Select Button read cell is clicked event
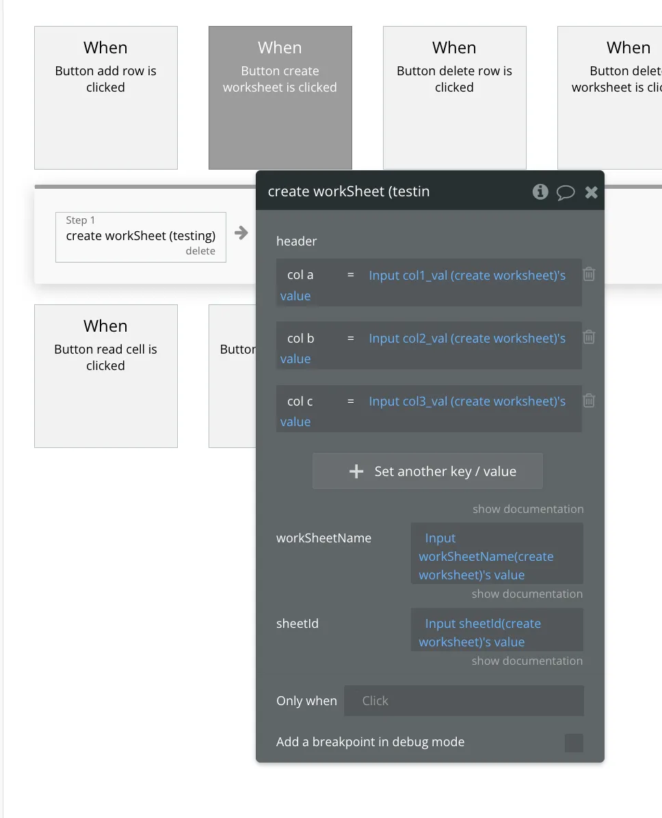This screenshot has width=662, height=818. (x=106, y=376)
